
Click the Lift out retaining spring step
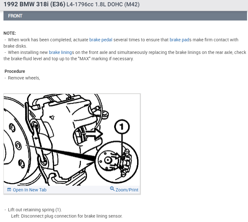click(35, 210)
